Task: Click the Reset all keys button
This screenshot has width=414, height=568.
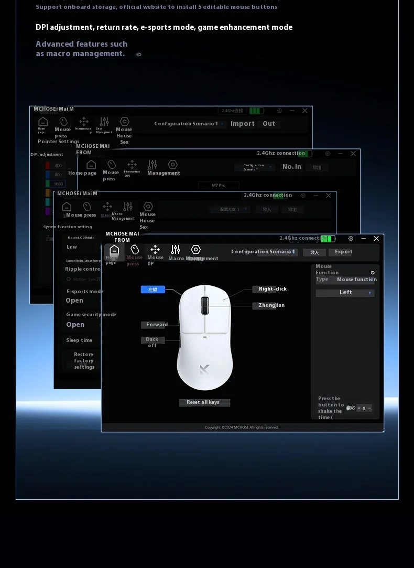Action: pos(204,403)
